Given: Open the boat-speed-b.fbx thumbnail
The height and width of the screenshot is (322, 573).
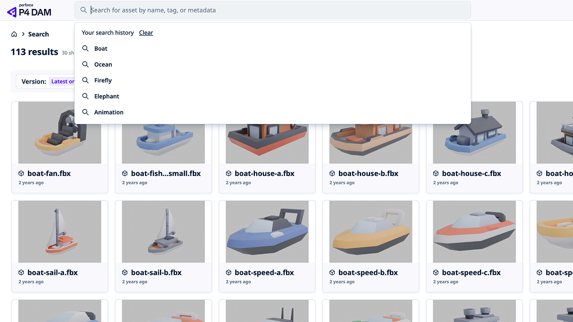Looking at the screenshot, I should tap(371, 231).
